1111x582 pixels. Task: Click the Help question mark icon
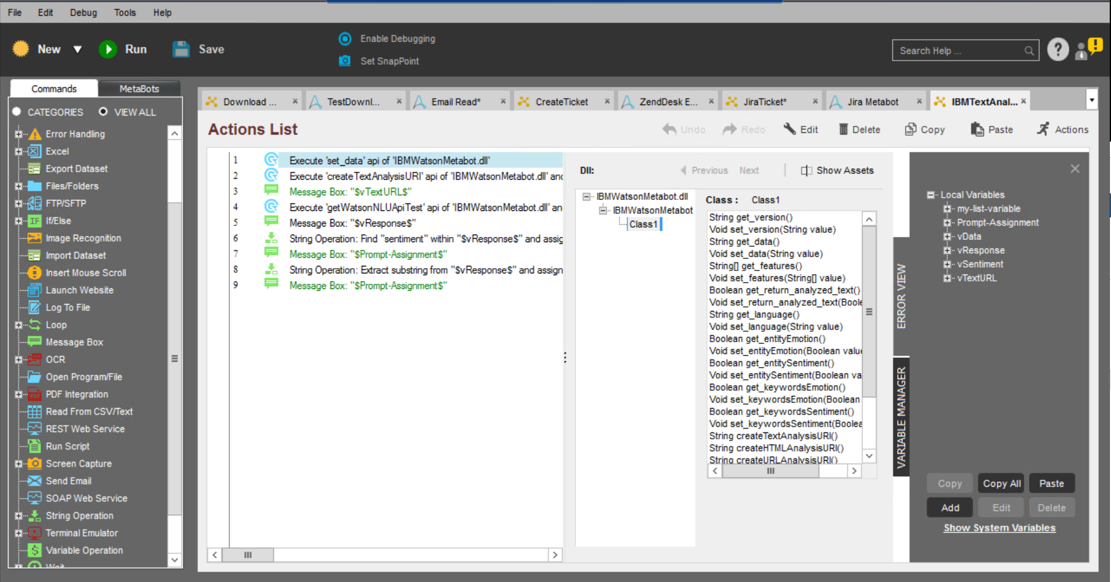tap(1058, 50)
